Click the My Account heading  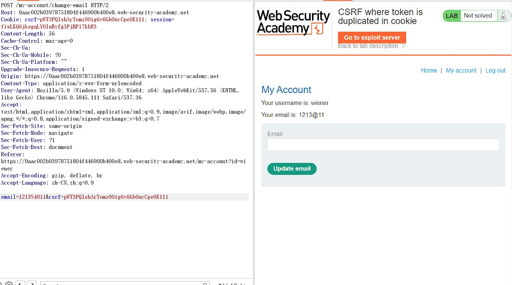tap(286, 90)
